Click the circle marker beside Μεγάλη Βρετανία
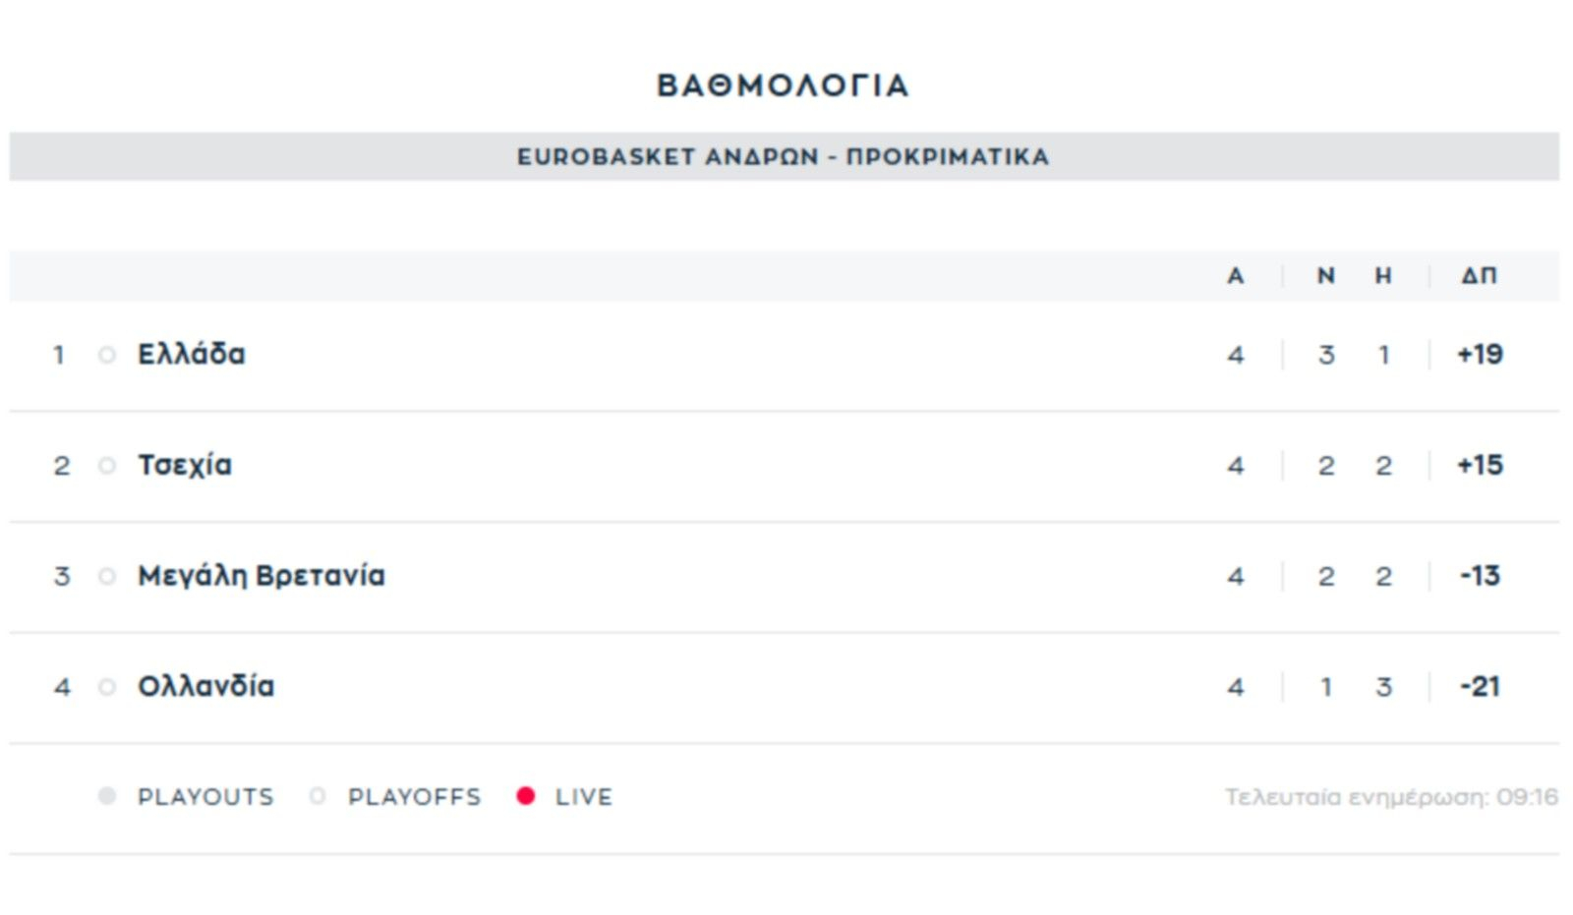 coord(107,576)
